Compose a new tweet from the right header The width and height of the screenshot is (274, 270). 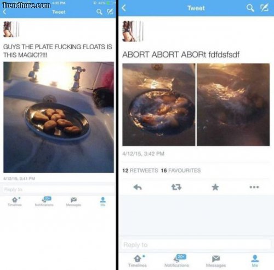point(264,8)
